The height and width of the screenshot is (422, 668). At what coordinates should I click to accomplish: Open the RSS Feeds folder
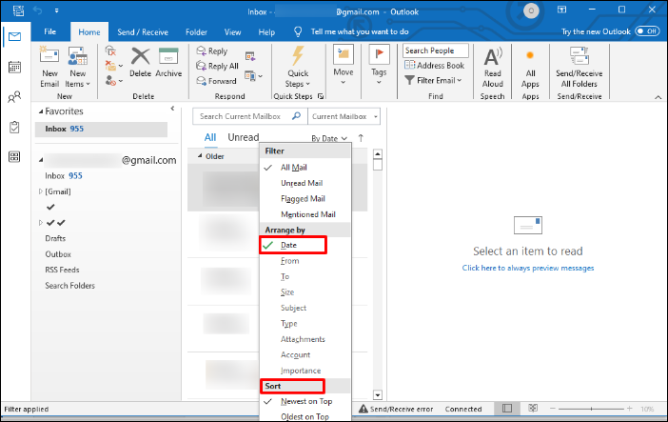(x=62, y=271)
